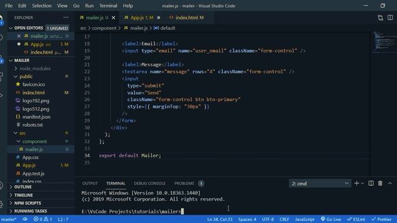The image size is (397, 223).
Task: Click errors and warnings status indicator
Action: (x=43, y=219)
